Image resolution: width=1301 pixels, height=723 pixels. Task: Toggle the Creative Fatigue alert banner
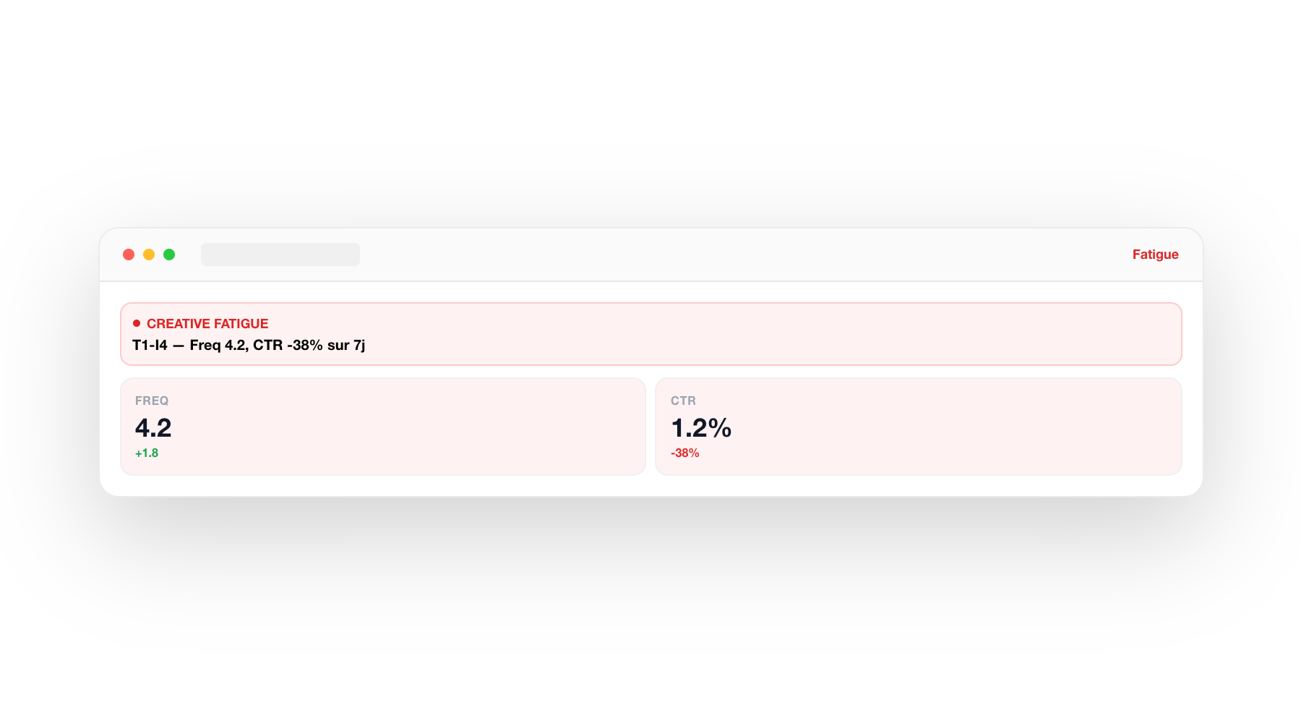coord(650,334)
